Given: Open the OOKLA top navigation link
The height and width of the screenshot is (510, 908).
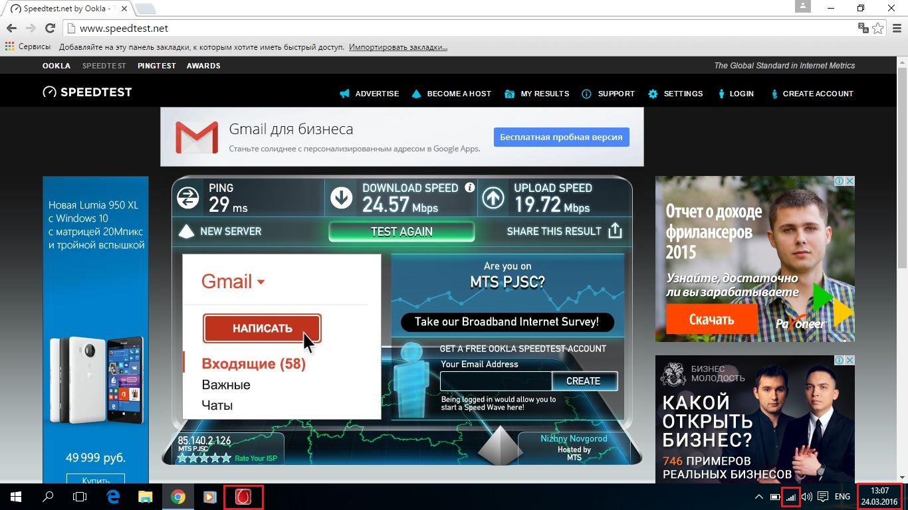Looking at the screenshot, I should (x=57, y=66).
